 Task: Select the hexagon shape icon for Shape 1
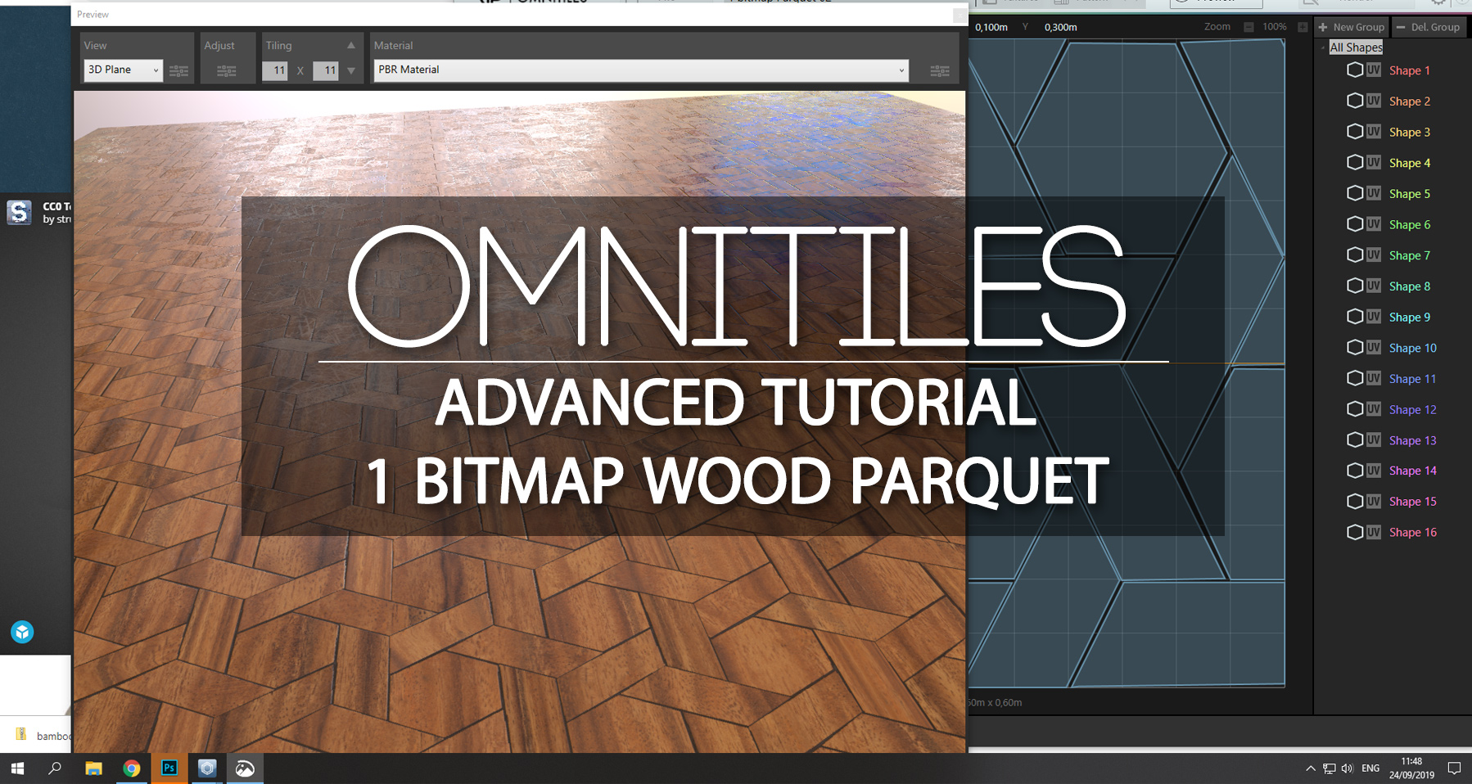pyautogui.click(x=1355, y=70)
